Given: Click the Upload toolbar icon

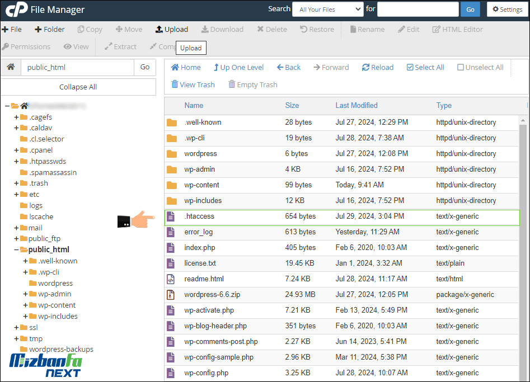Looking at the screenshot, I should tap(159, 30).
